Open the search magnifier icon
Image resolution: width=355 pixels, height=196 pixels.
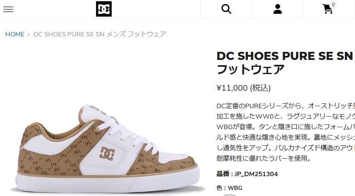pyautogui.click(x=226, y=9)
